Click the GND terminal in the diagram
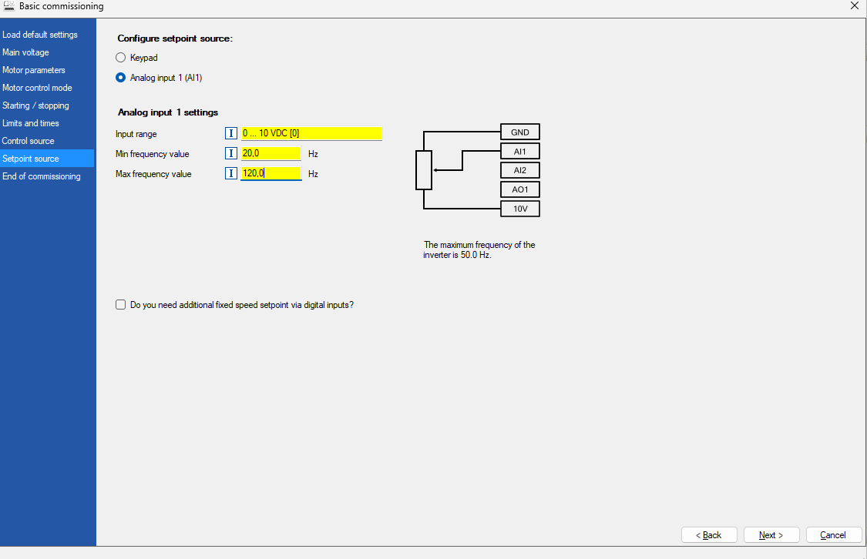The width and height of the screenshot is (867, 559). (x=519, y=132)
